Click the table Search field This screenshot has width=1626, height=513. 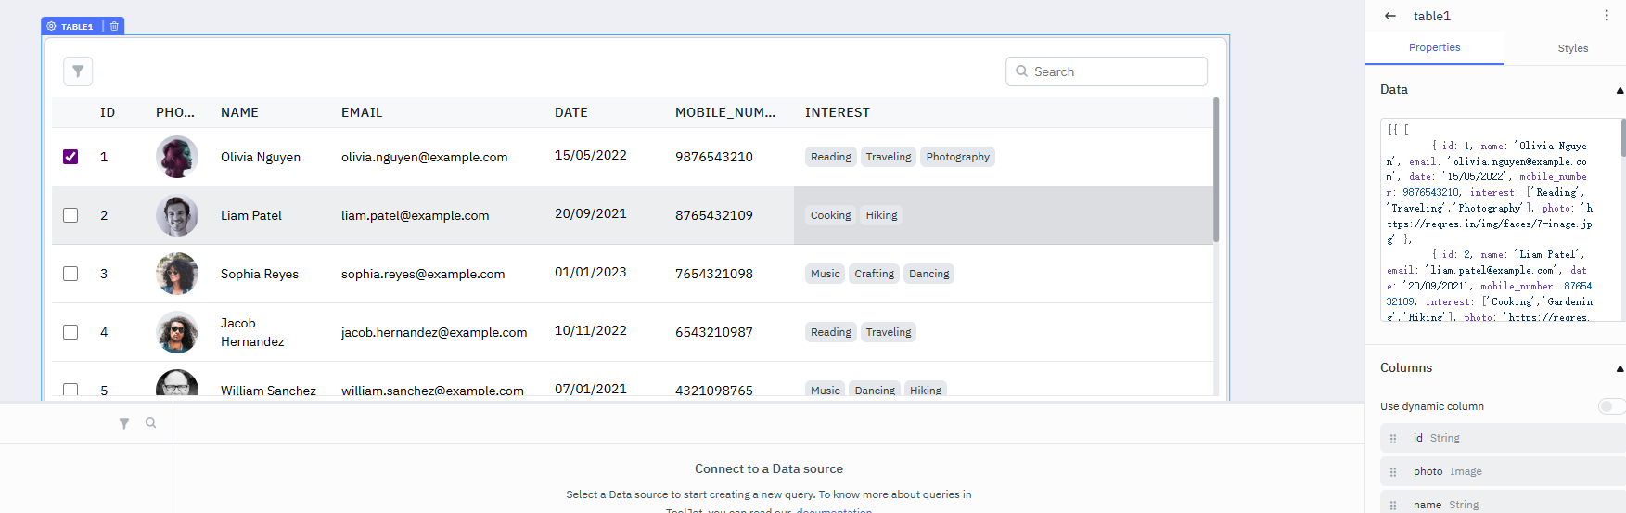click(x=1107, y=71)
